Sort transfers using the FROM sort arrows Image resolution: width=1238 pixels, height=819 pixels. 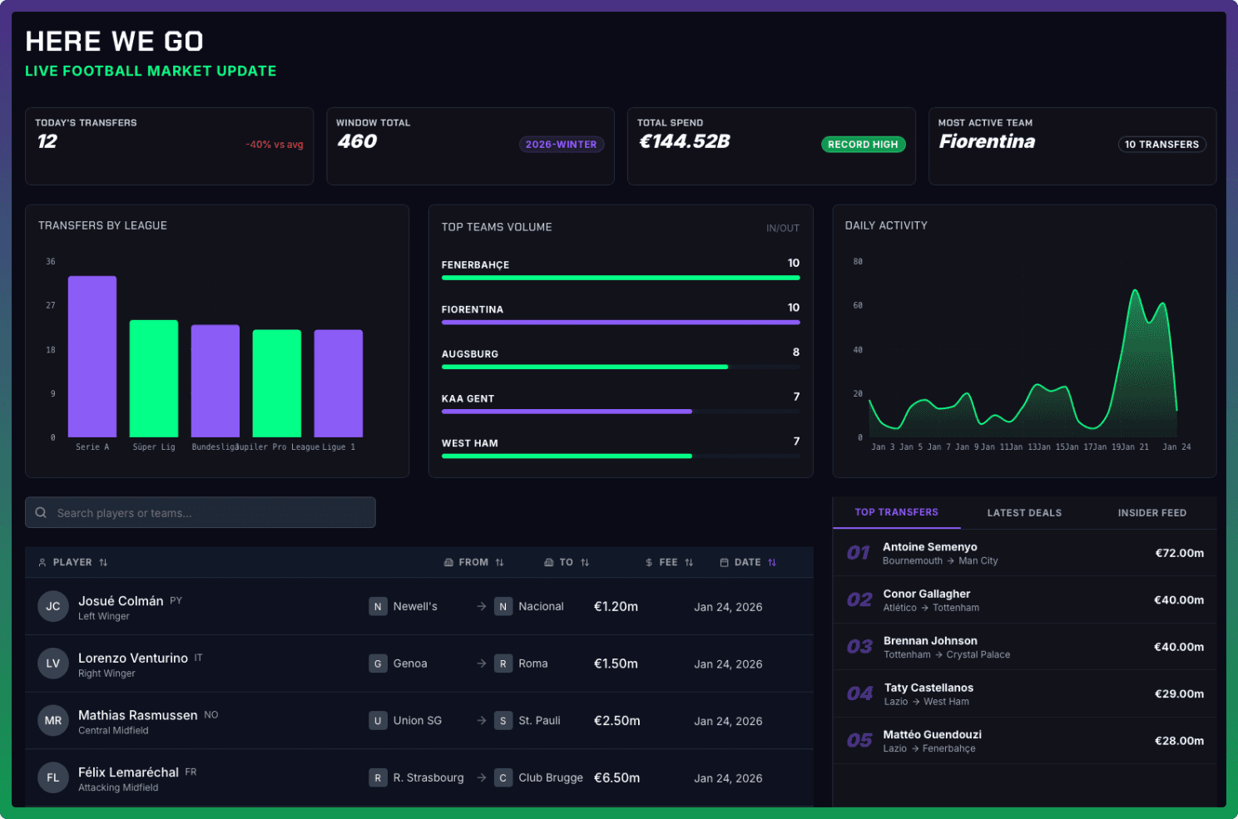click(x=499, y=563)
